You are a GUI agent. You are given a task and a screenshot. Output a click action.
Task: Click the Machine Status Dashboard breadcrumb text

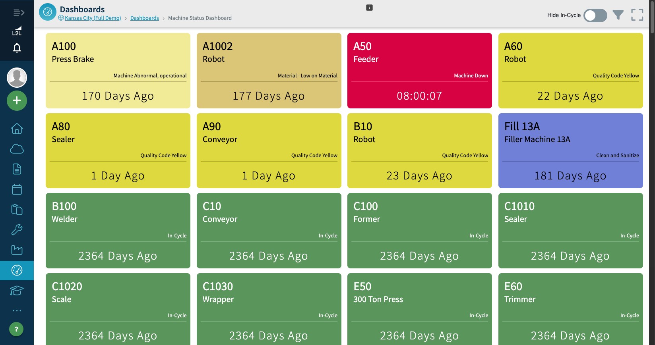pyautogui.click(x=200, y=18)
